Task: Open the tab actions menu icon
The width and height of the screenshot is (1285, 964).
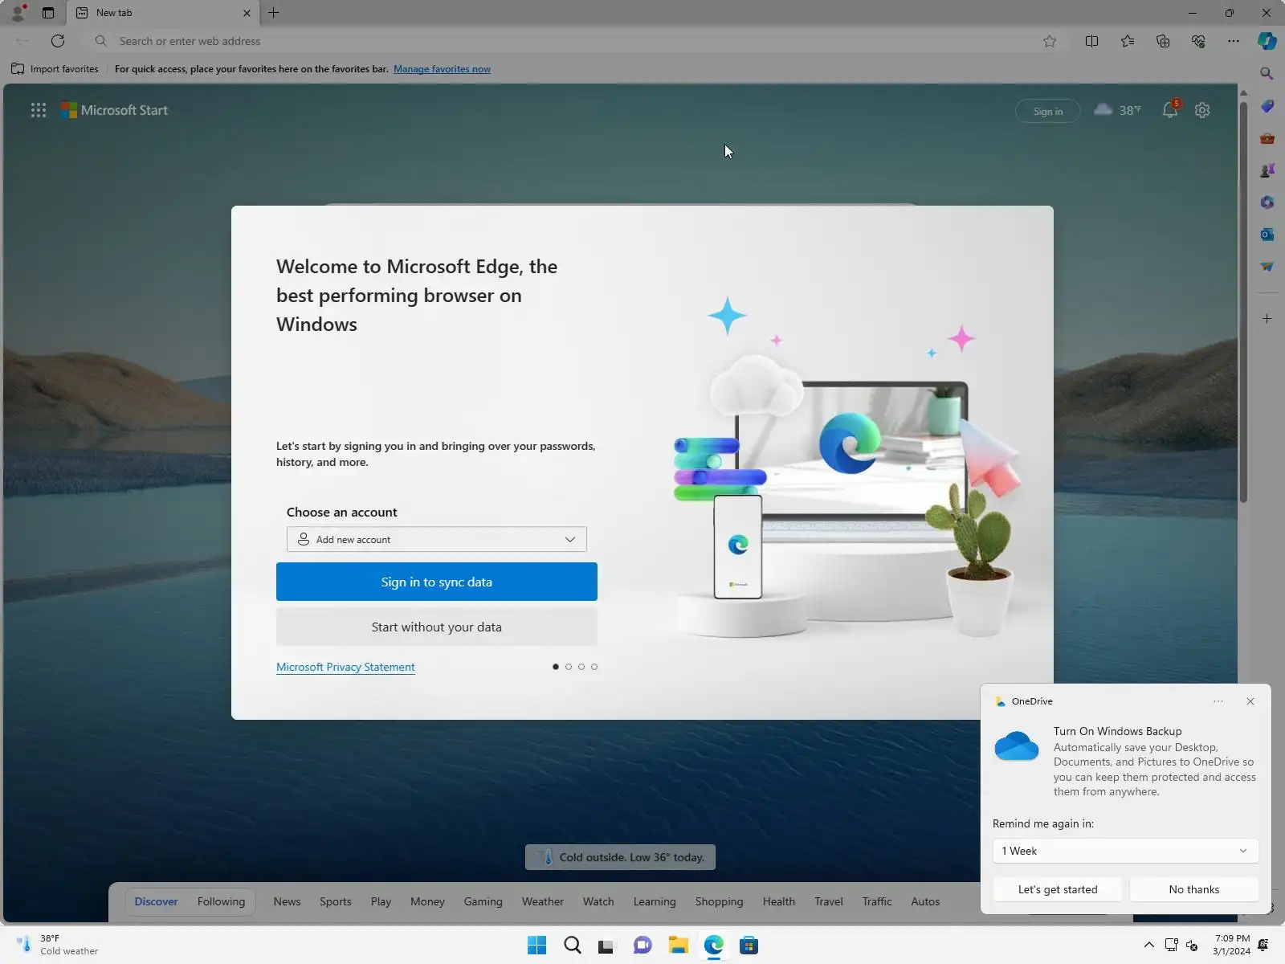Action: [x=48, y=13]
